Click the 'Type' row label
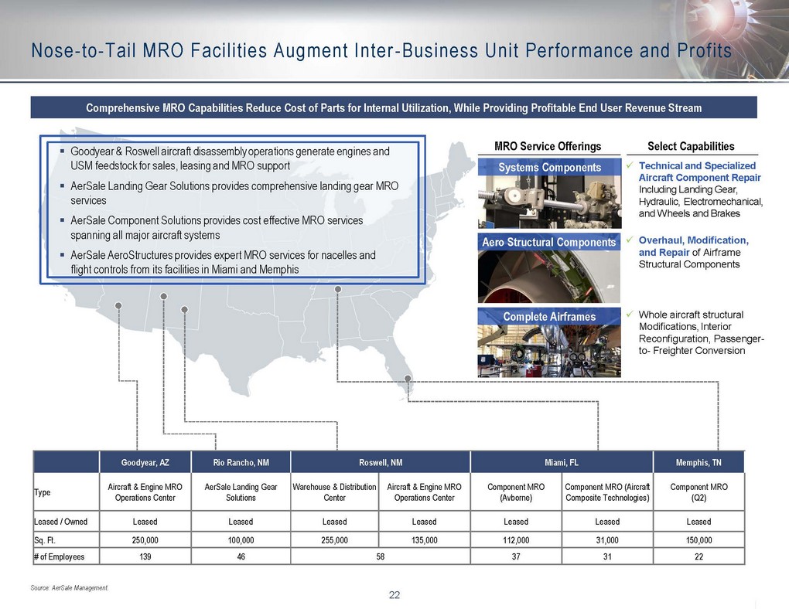This screenshot has height=609, width=789. coord(43,492)
